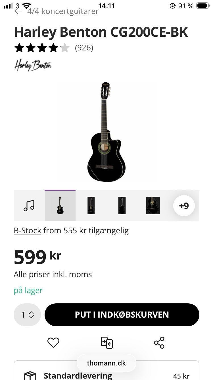Tap the share icon
Viewport: 213px width, 380px height.
tap(159, 342)
